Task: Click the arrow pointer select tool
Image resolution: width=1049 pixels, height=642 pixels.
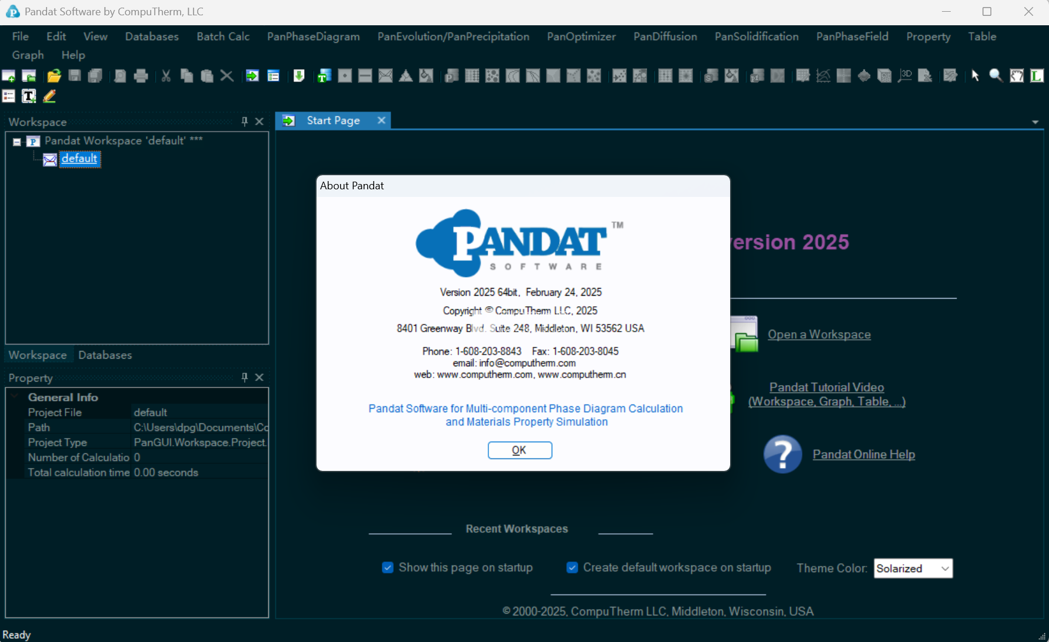Action: tap(975, 76)
